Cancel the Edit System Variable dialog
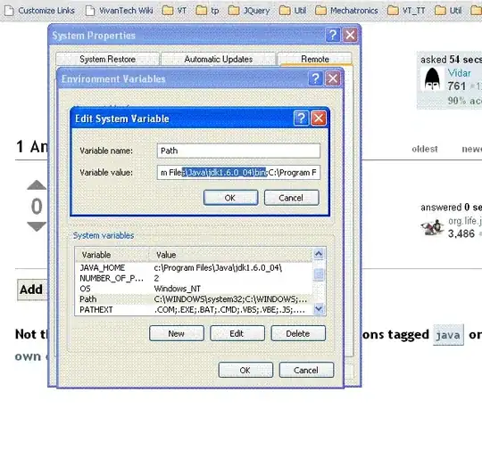Viewport: 482px width, 449px height. pyautogui.click(x=291, y=198)
